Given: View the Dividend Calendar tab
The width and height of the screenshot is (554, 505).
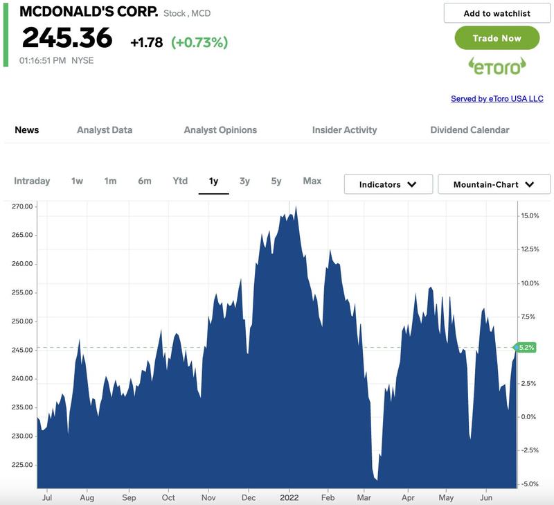Looking at the screenshot, I should point(470,130).
